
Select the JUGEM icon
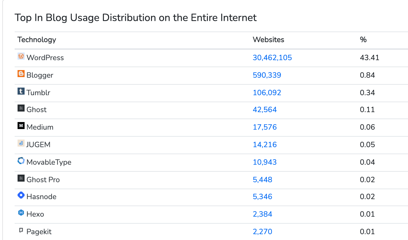coord(20,143)
